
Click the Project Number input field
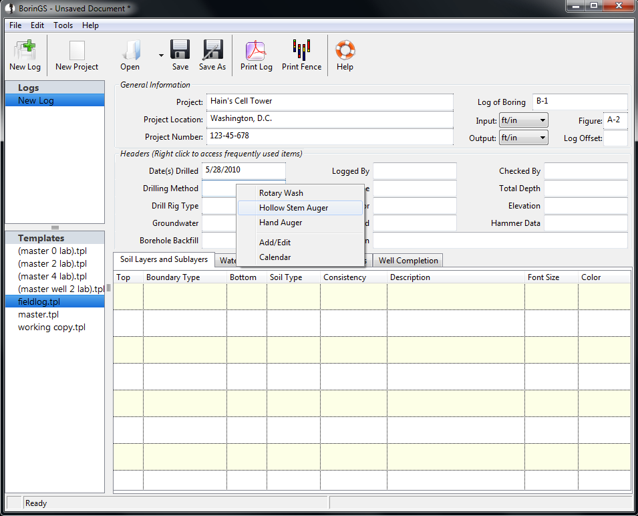329,137
